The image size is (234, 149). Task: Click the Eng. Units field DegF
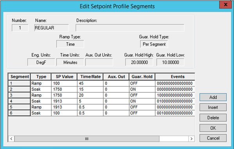[41, 62]
